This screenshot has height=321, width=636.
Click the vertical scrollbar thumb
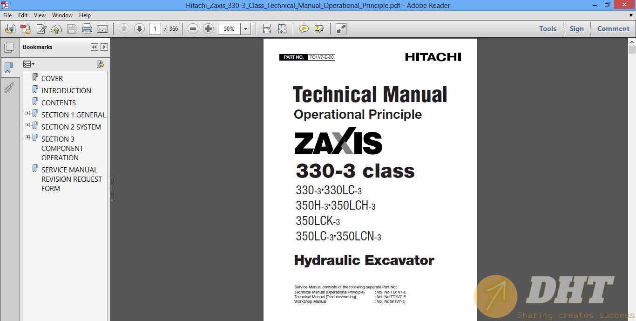tap(632, 50)
